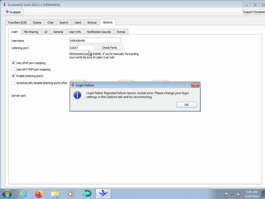The image size is (265, 199).
Task: Open the User Info sub-tab
Action: pos(75,32)
